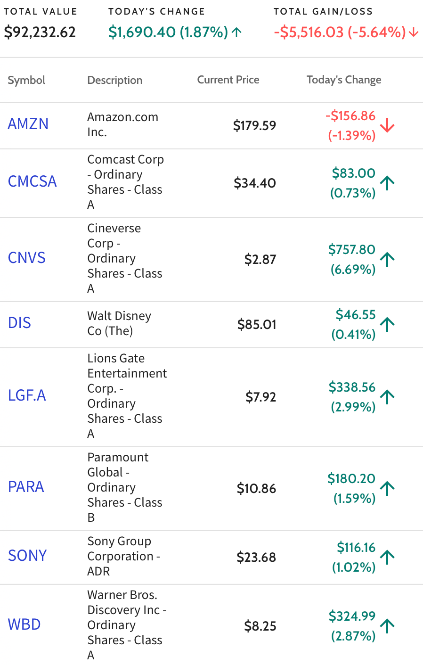
Task: Click the green up arrow for PARA
Action: (387, 488)
